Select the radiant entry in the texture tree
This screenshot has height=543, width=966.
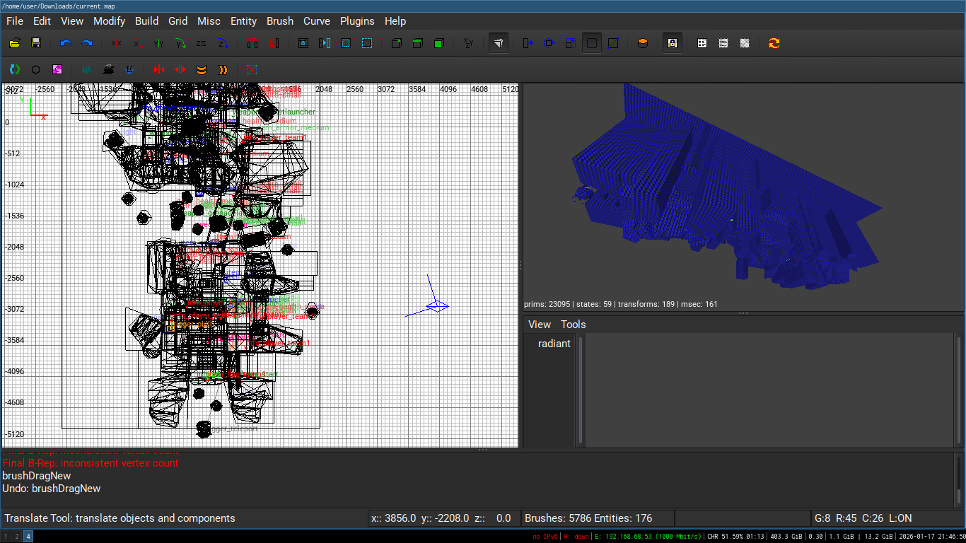point(554,344)
